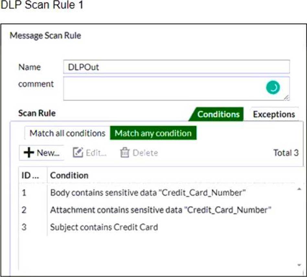Click inside the Name field DLPOut
Screen dimensions: 307x277
coord(176,67)
